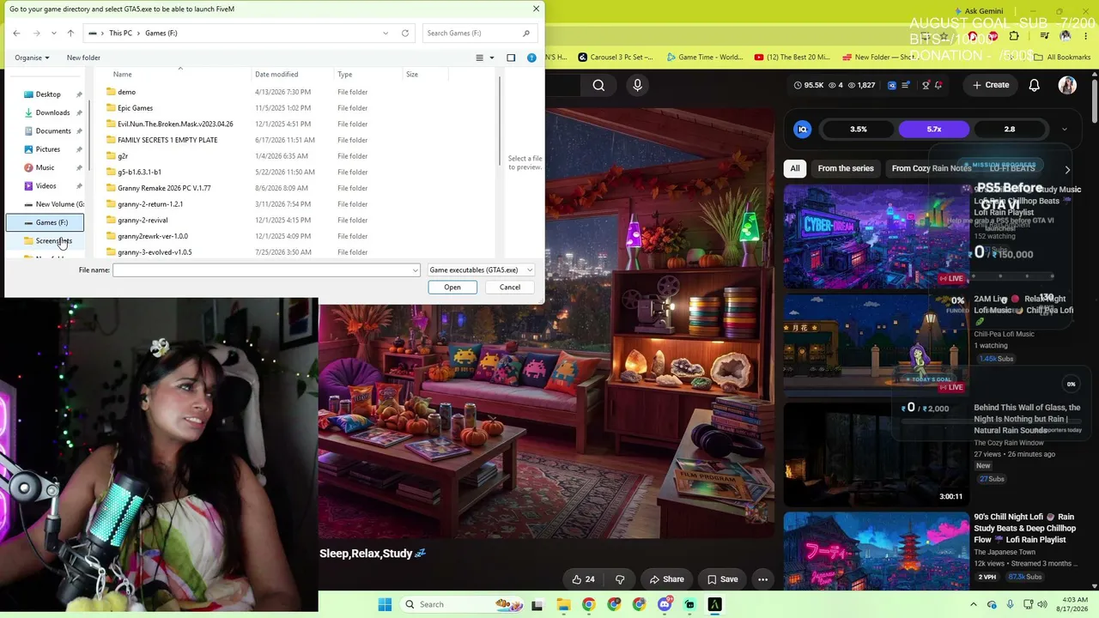Screen dimensions: 1099x618
Task: Click the Search Games (F:) field
Action: (x=478, y=33)
